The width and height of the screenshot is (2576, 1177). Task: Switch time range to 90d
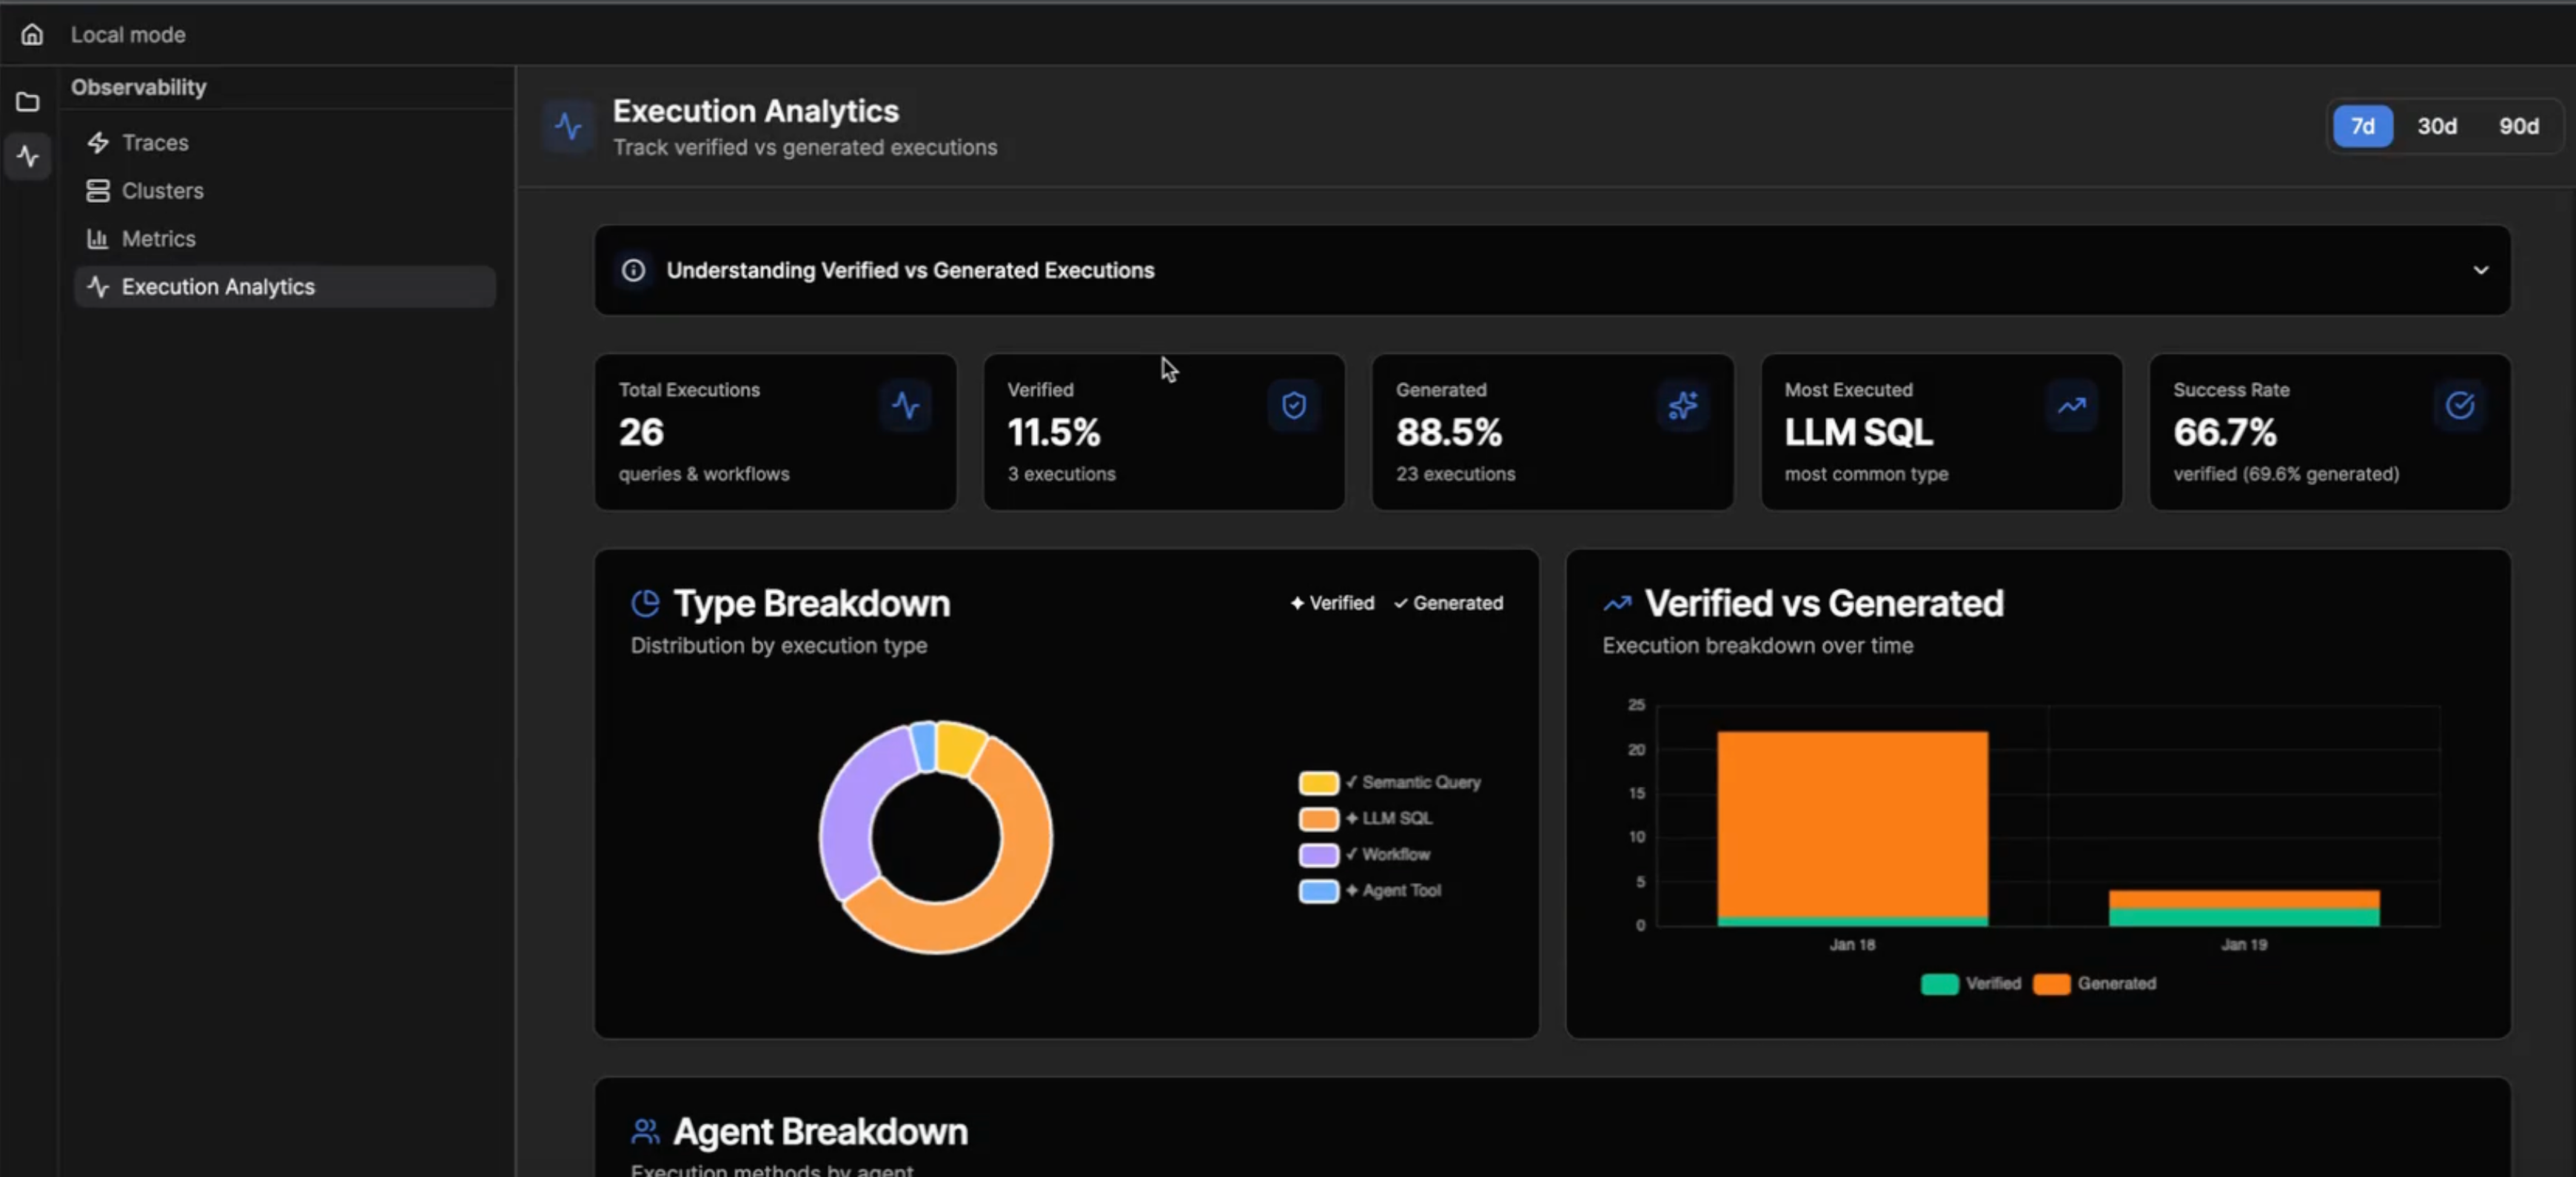pos(2518,126)
